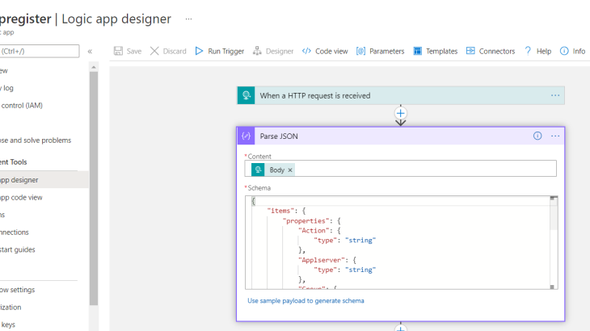
Task: Open Access control (IAM) in sidebar
Action: pyautogui.click(x=22, y=106)
